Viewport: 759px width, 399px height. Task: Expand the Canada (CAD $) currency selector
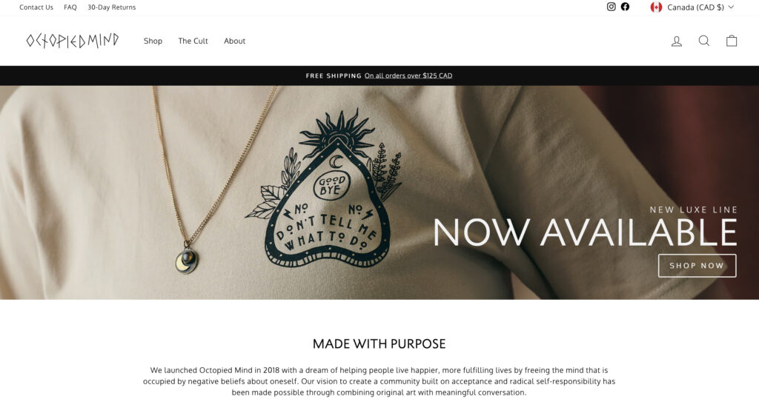[x=692, y=7]
